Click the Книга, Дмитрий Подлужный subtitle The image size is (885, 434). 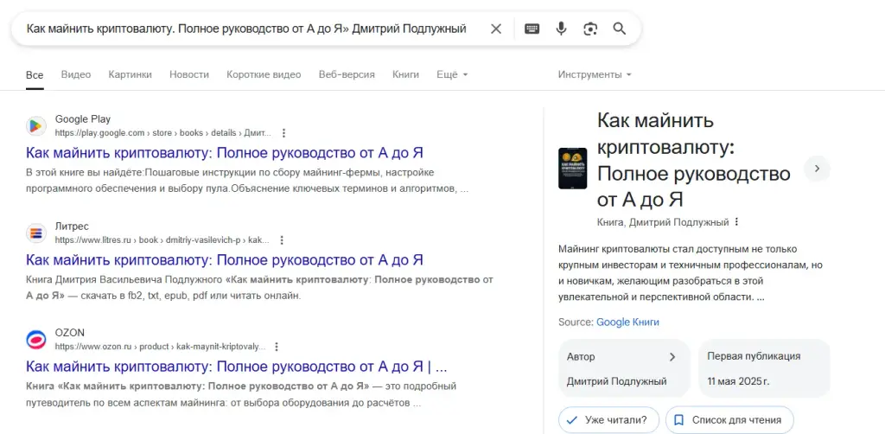(663, 222)
